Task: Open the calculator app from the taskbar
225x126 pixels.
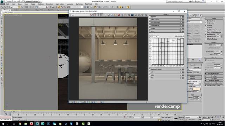Action: click(77, 124)
